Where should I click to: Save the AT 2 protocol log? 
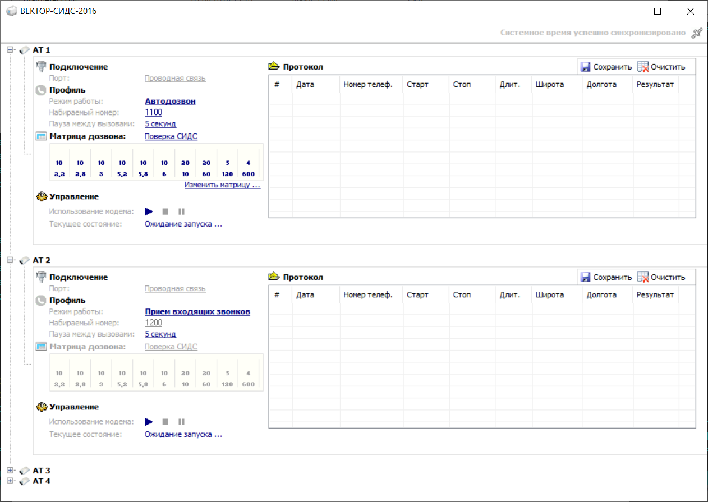606,277
